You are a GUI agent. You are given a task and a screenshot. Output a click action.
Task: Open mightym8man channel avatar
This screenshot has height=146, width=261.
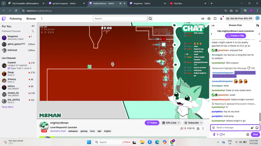(44, 127)
